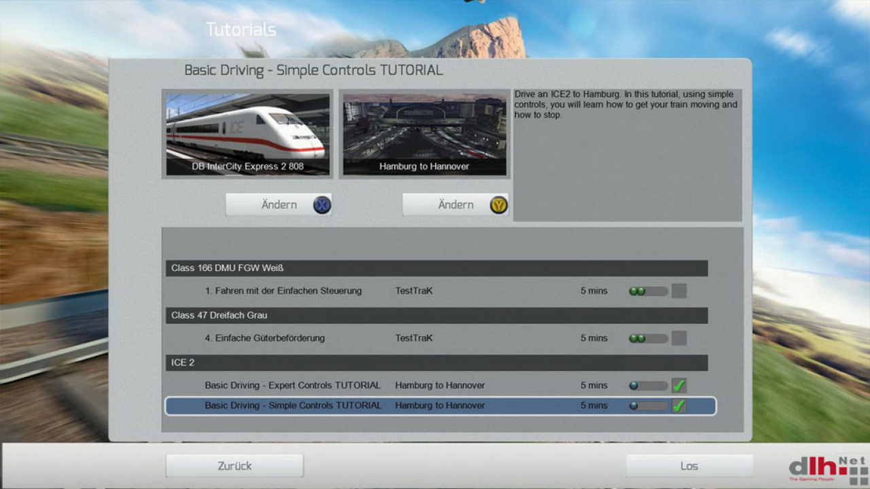Choose Basic Driving - Expert Controls TUTORIAL
This screenshot has width=870, height=489.
[x=293, y=385]
